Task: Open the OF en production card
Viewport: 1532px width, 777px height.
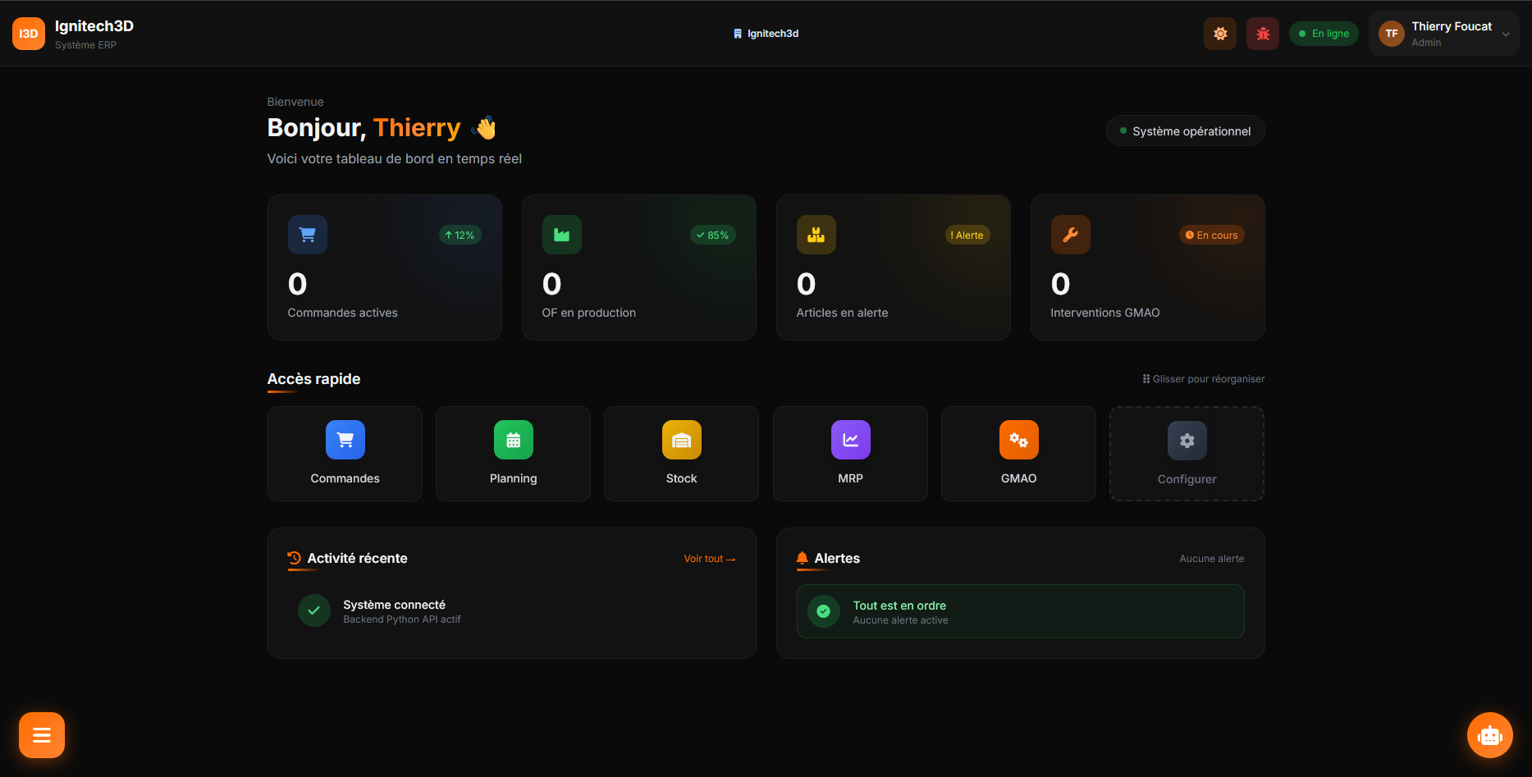Action: click(x=638, y=267)
